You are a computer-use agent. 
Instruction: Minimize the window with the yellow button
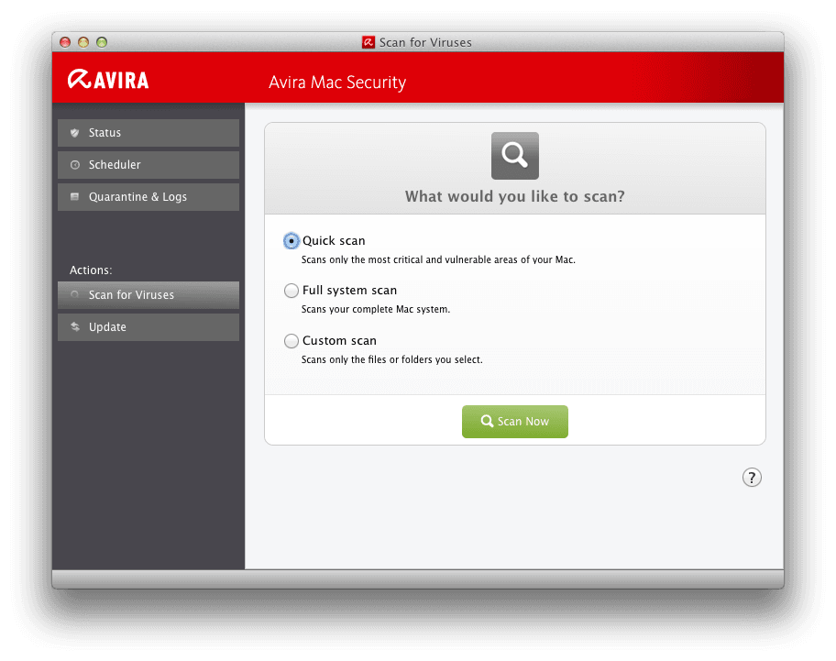83,42
